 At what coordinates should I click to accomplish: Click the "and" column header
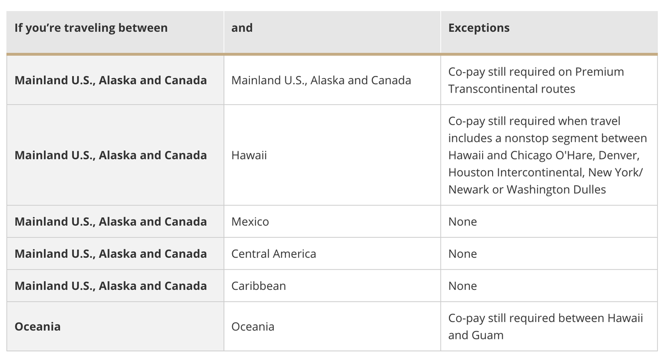(242, 28)
